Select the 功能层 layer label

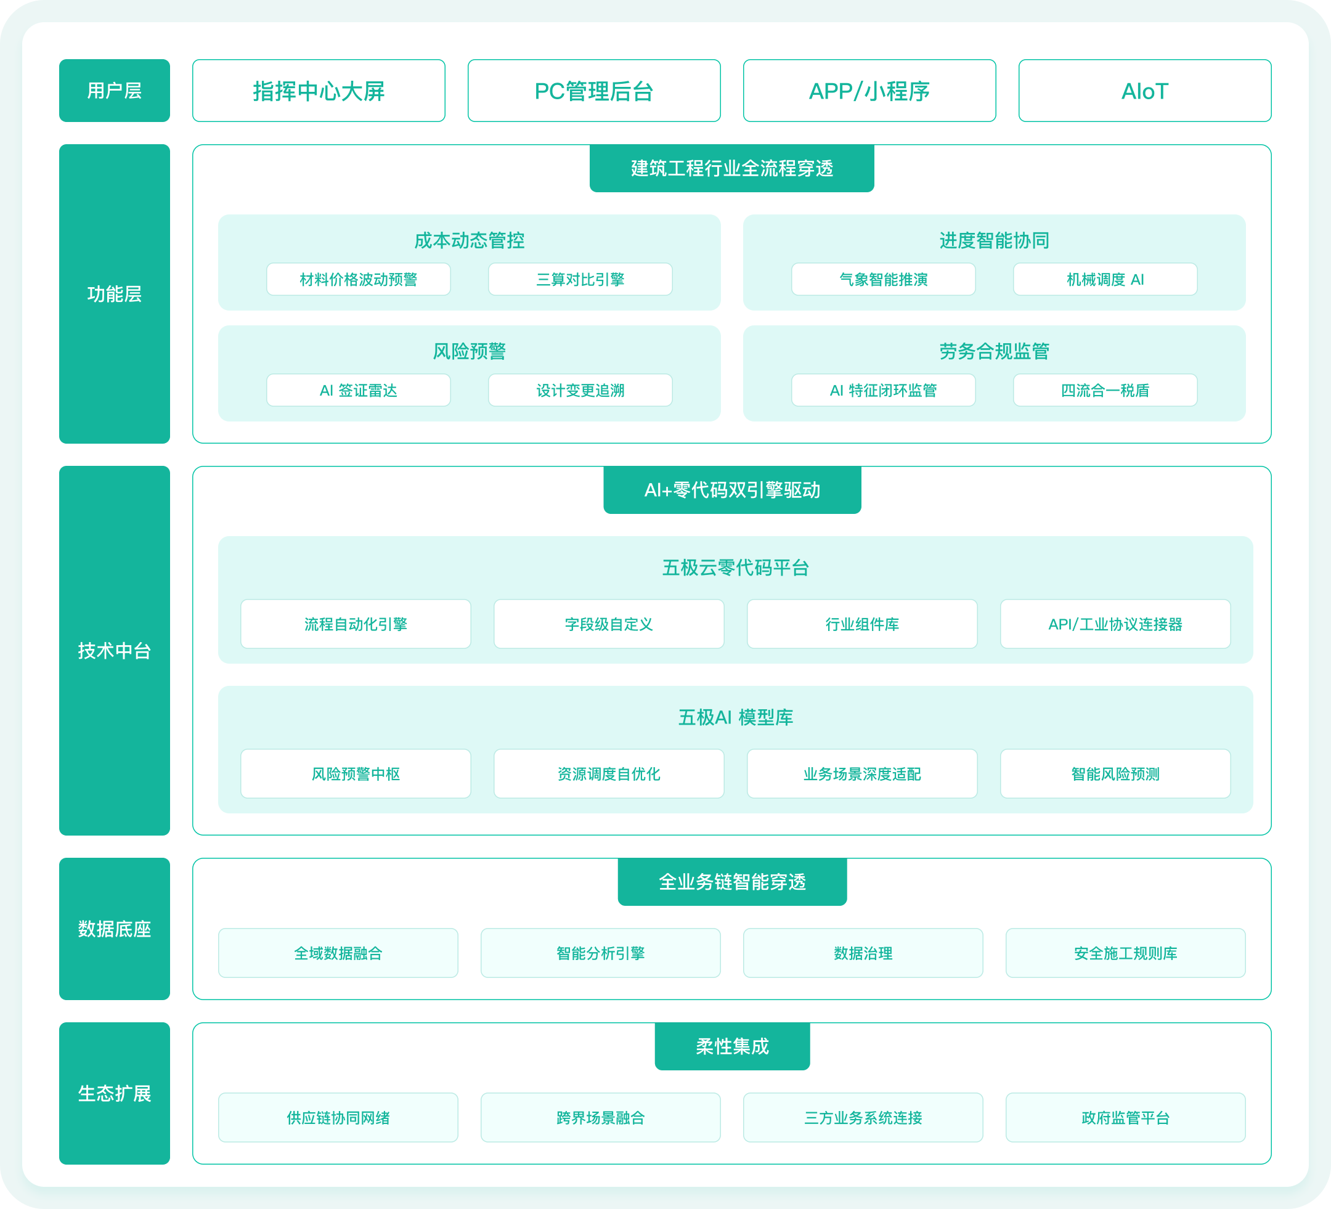114,294
